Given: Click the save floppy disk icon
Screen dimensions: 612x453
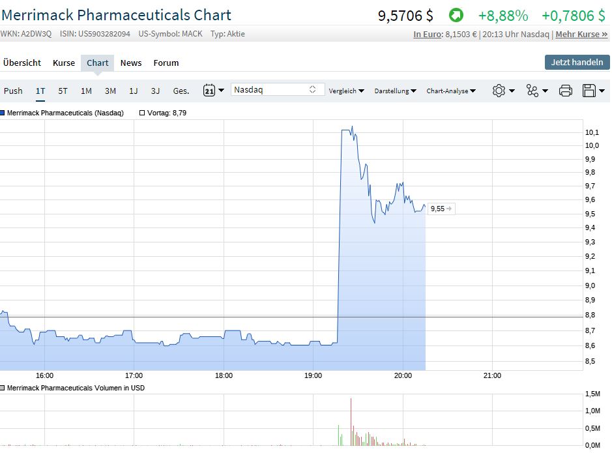Looking at the screenshot, I should pyautogui.click(x=589, y=91).
